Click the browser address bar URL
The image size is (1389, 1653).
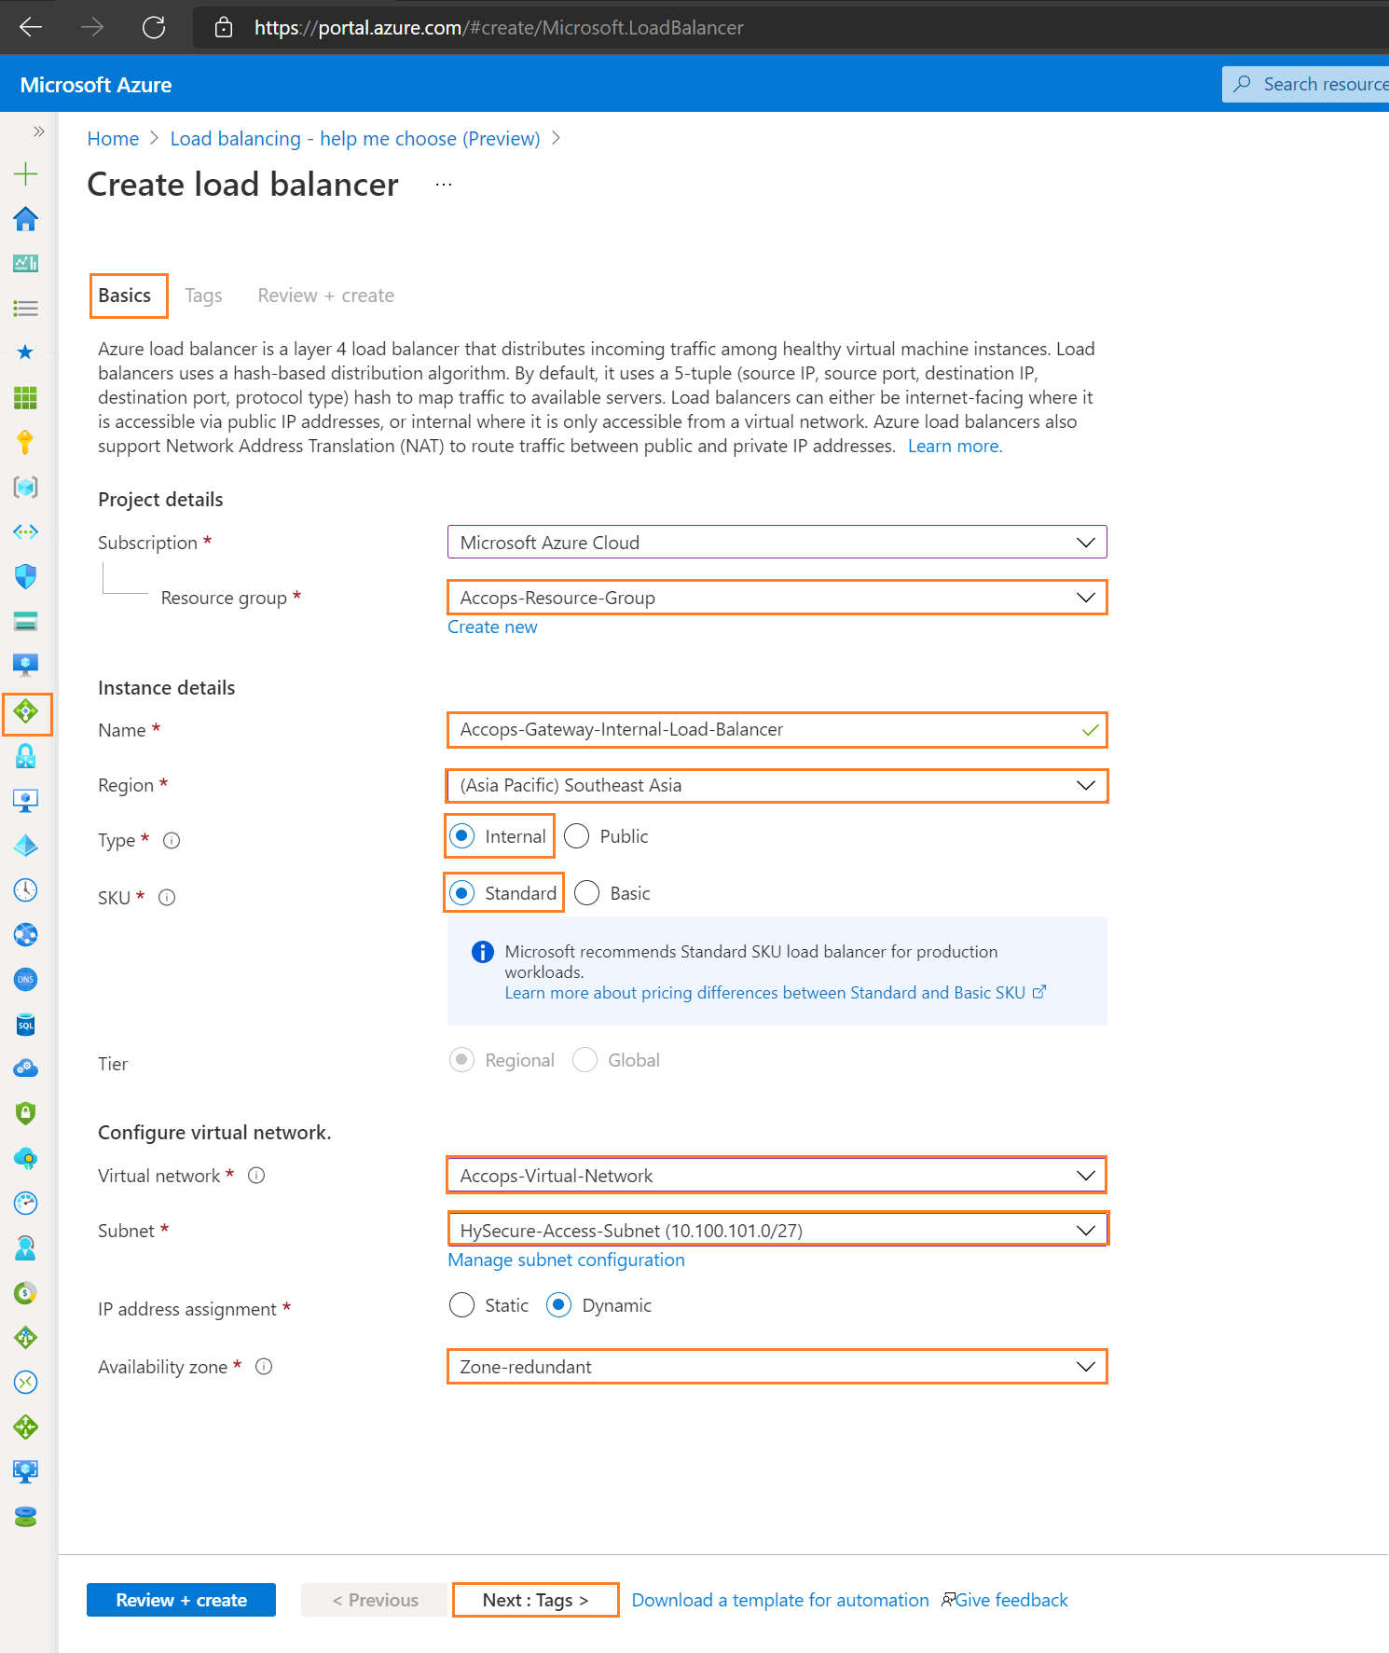coord(499,28)
